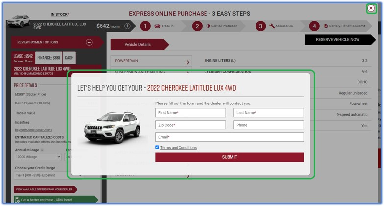
Task: Click the Four-wheel value
Action: [x=358, y=104]
